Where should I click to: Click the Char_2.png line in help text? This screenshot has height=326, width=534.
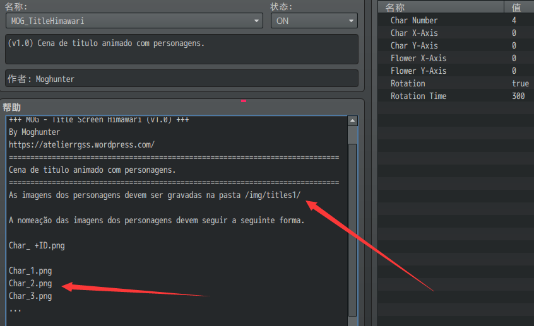pyautogui.click(x=30, y=284)
